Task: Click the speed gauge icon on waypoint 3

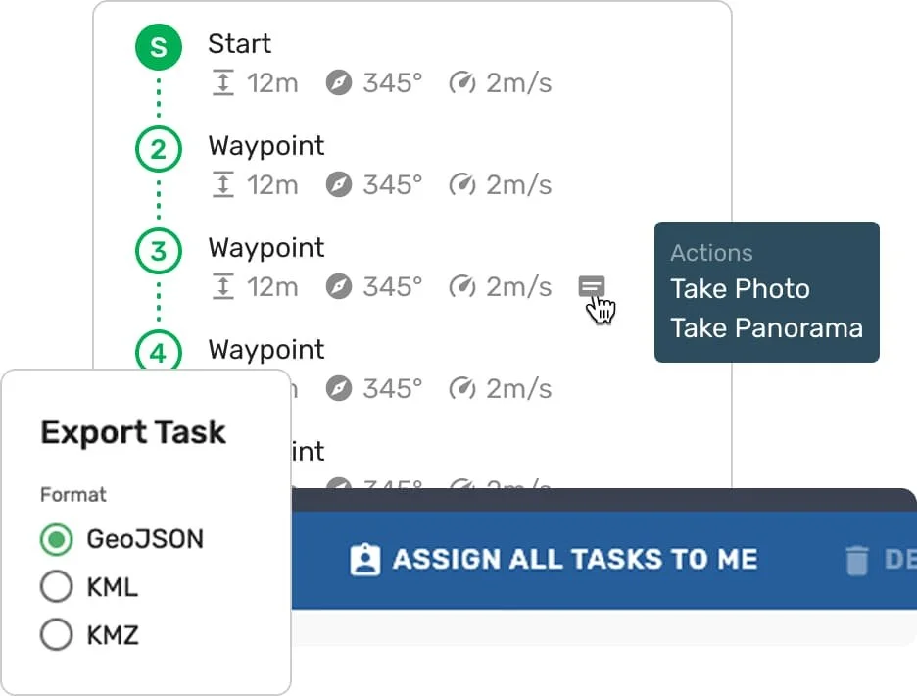Action: point(462,287)
